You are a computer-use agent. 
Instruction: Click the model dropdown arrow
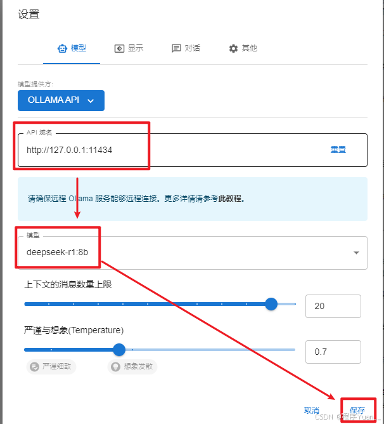click(x=357, y=253)
